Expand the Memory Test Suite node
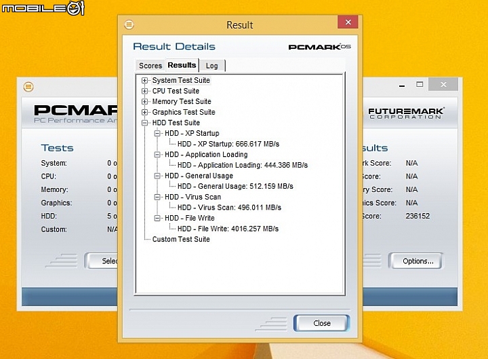Screen dimensions: 488x359 tap(144, 102)
